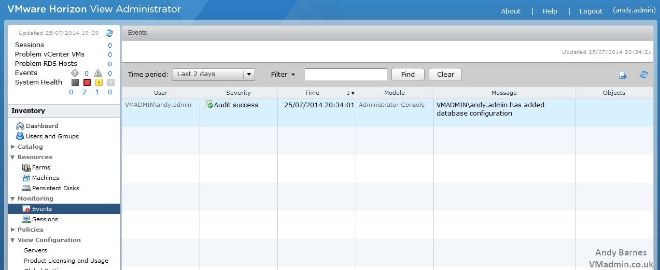This screenshot has width=660, height=270.
Task: Export events list with the export icon
Action: [x=623, y=75]
